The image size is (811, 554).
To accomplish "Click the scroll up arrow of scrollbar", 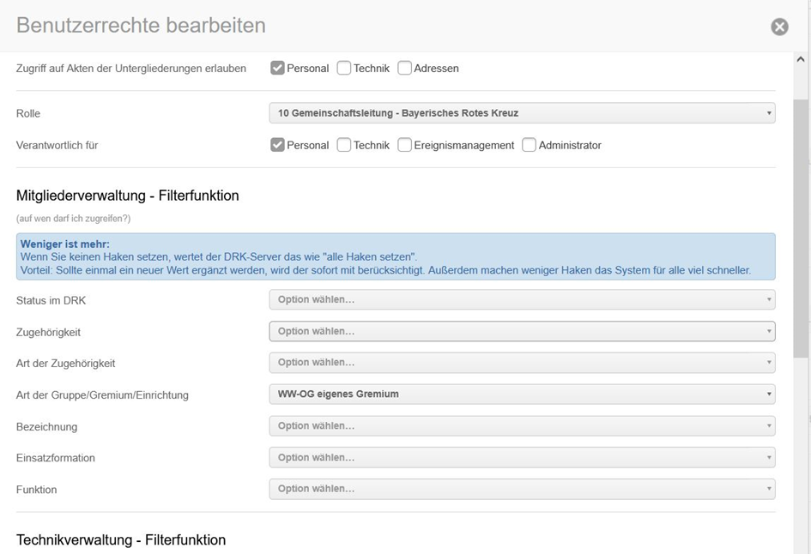I will click(x=802, y=60).
